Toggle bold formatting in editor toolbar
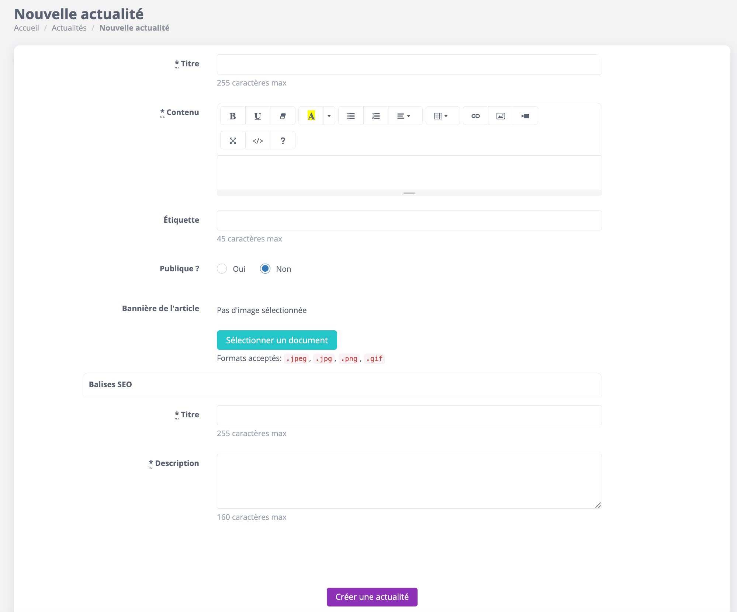 click(x=233, y=116)
